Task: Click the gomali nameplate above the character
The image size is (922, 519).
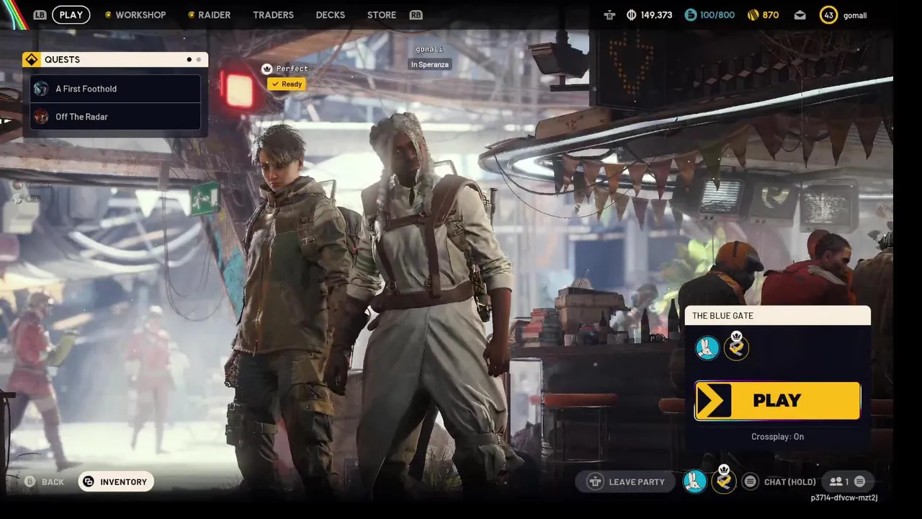Action: pyautogui.click(x=429, y=49)
